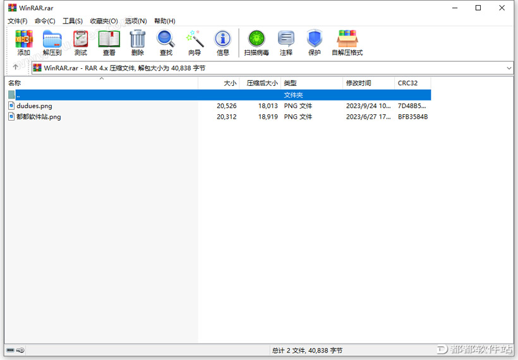This screenshot has width=518, height=360.
Task: Click CRC value BFB3584B
Action: click(x=413, y=117)
